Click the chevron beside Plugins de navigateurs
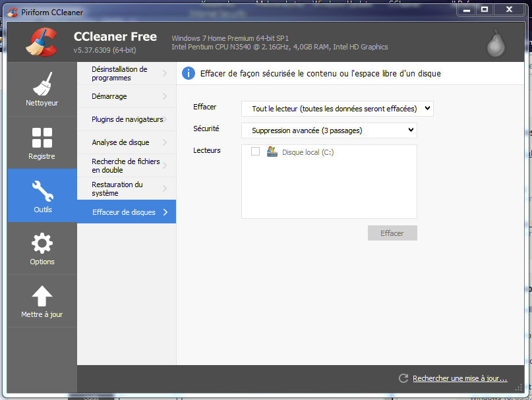Viewport: 532px width, 400px height. pos(165,119)
